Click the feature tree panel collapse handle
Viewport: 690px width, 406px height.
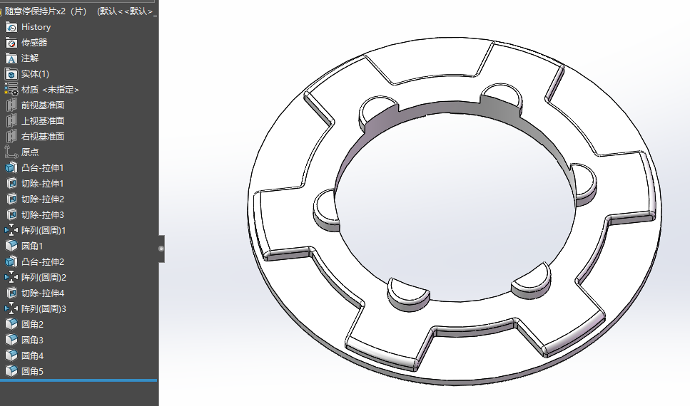[x=161, y=249]
